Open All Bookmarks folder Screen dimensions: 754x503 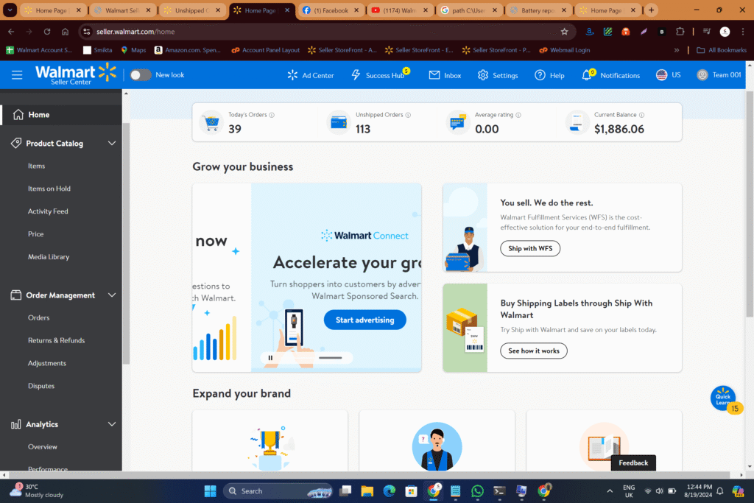pos(722,50)
